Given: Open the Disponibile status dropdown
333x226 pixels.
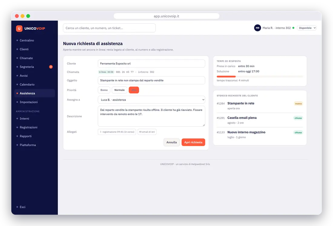Looking at the screenshot, I should (x=307, y=28).
